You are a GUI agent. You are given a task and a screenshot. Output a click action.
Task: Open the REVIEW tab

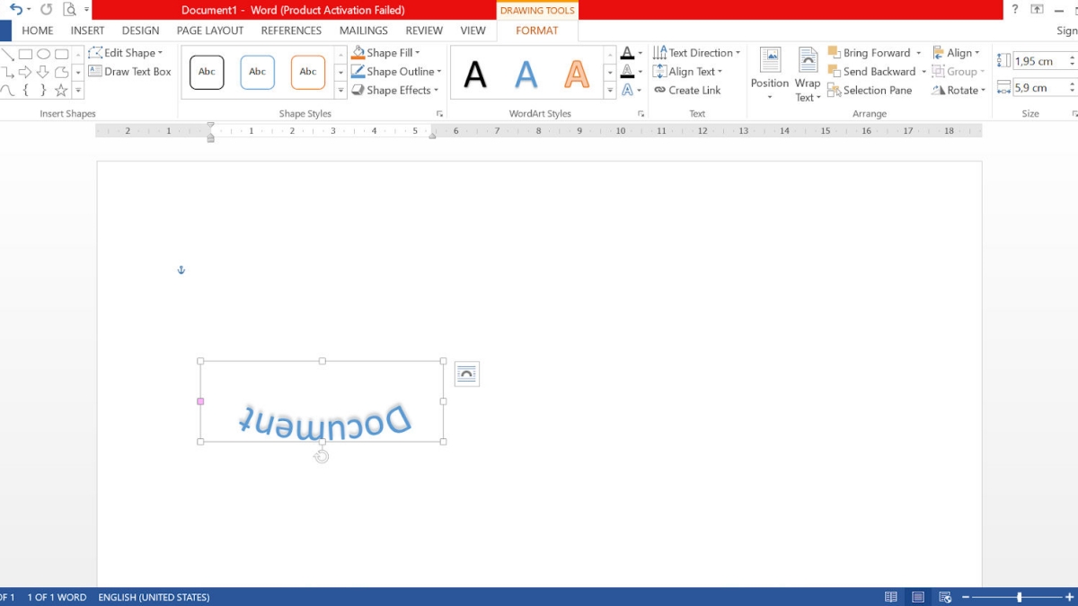[424, 31]
